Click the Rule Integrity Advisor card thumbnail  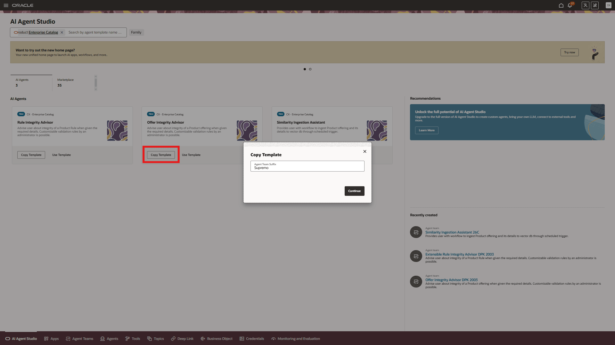[x=117, y=131]
